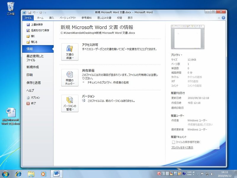Screen dimensions: 237x178
Task: Click 更新日時 value 2010/09/30 12:18
Action: click(198, 98)
